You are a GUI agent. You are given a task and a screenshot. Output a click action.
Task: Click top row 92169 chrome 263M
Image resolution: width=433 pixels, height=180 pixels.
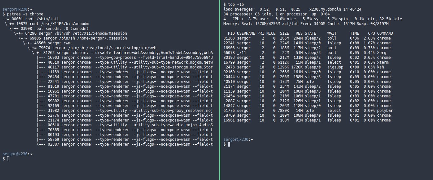tap(307, 72)
